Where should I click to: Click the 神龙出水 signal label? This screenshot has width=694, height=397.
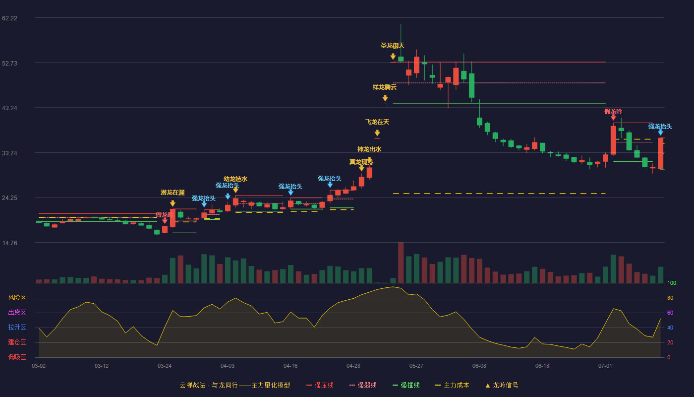369,149
